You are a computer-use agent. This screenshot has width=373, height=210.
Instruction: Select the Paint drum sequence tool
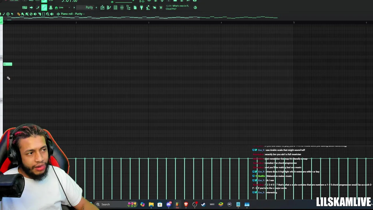click(27, 14)
